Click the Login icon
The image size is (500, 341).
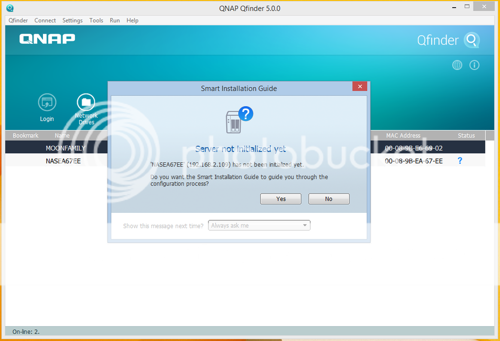point(47,103)
